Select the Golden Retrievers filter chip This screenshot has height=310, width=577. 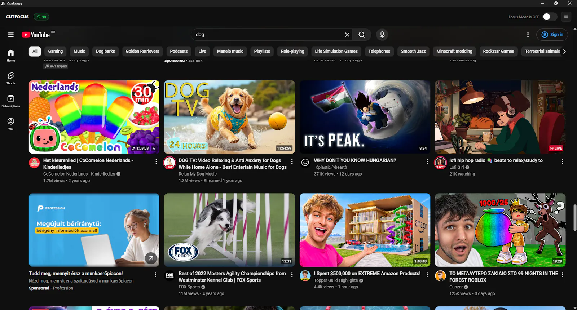[x=142, y=52]
